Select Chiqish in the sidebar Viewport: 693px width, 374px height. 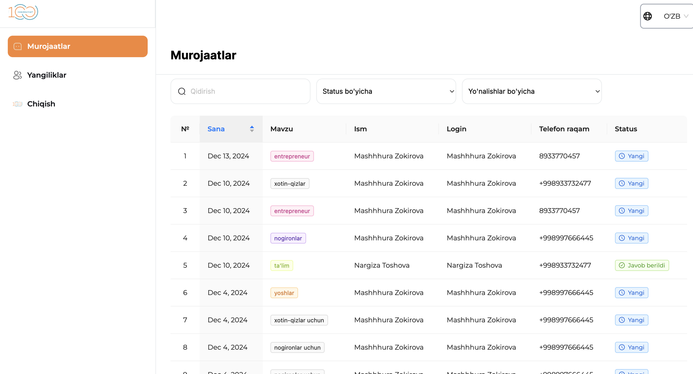tap(41, 104)
